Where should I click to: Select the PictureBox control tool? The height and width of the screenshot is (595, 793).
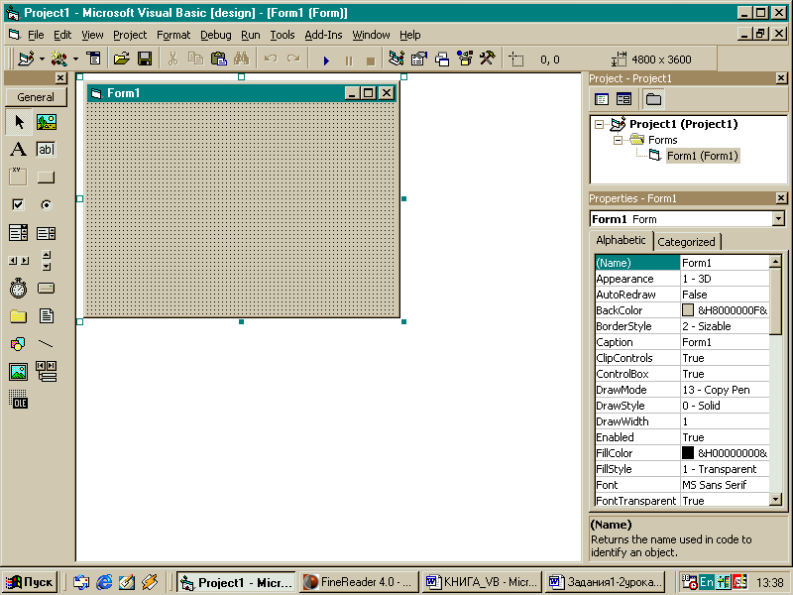click(x=46, y=122)
